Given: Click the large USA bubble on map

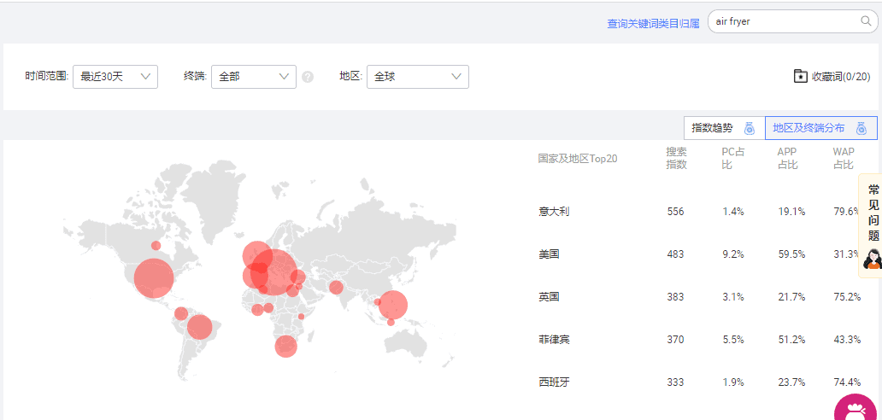Looking at the screenshot, I should coord(154,278).
